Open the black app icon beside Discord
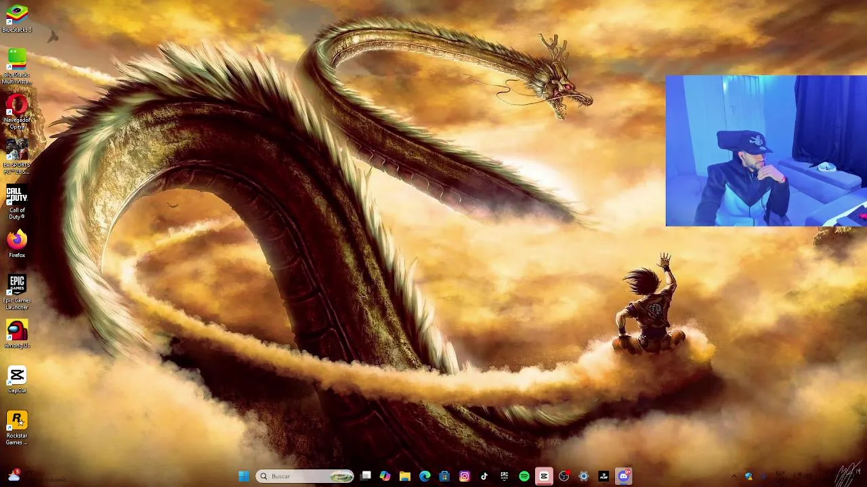 (x=604, y=476)
